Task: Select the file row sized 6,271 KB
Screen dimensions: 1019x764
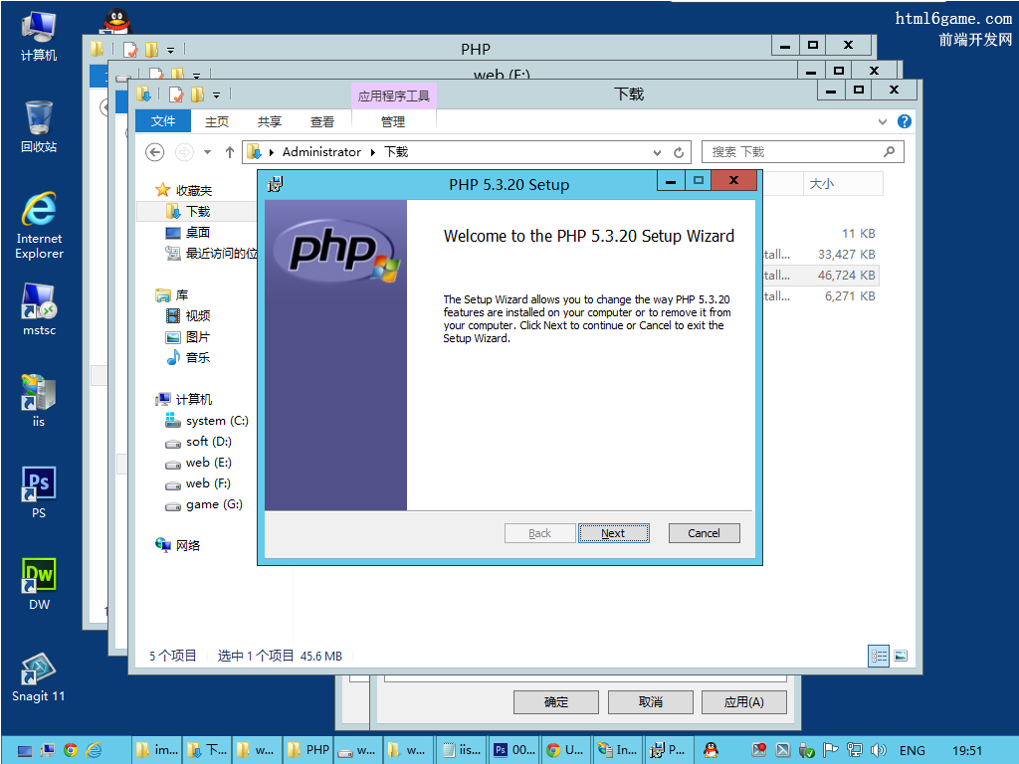Action: point(820,296)
